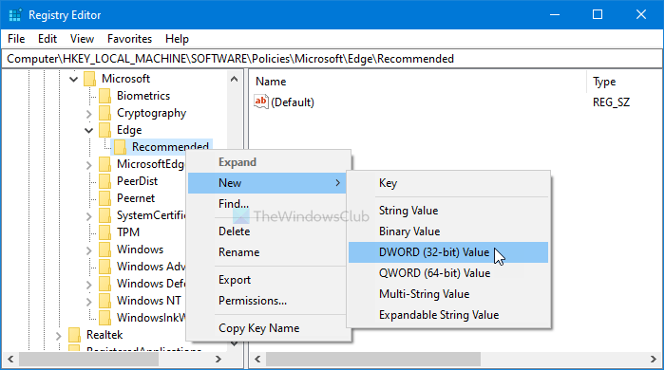The width and height of the screenshot is (665, 370).
Task: Choose New in the context menu
Action: pyautogui.click(x=267, y=183)
